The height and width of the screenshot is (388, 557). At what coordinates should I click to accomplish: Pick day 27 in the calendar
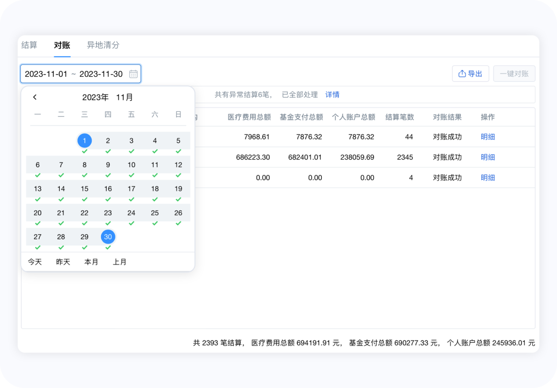point(38,237)
